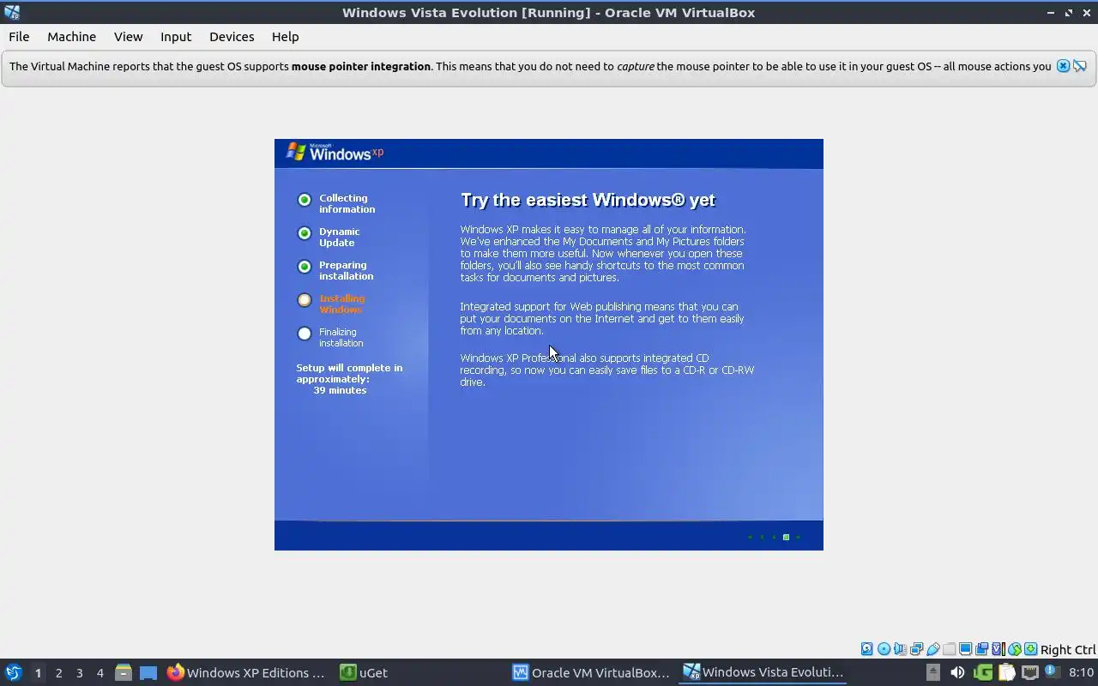
Task: Open the file manager taskbar launcher
Action: tap(124, 672)
